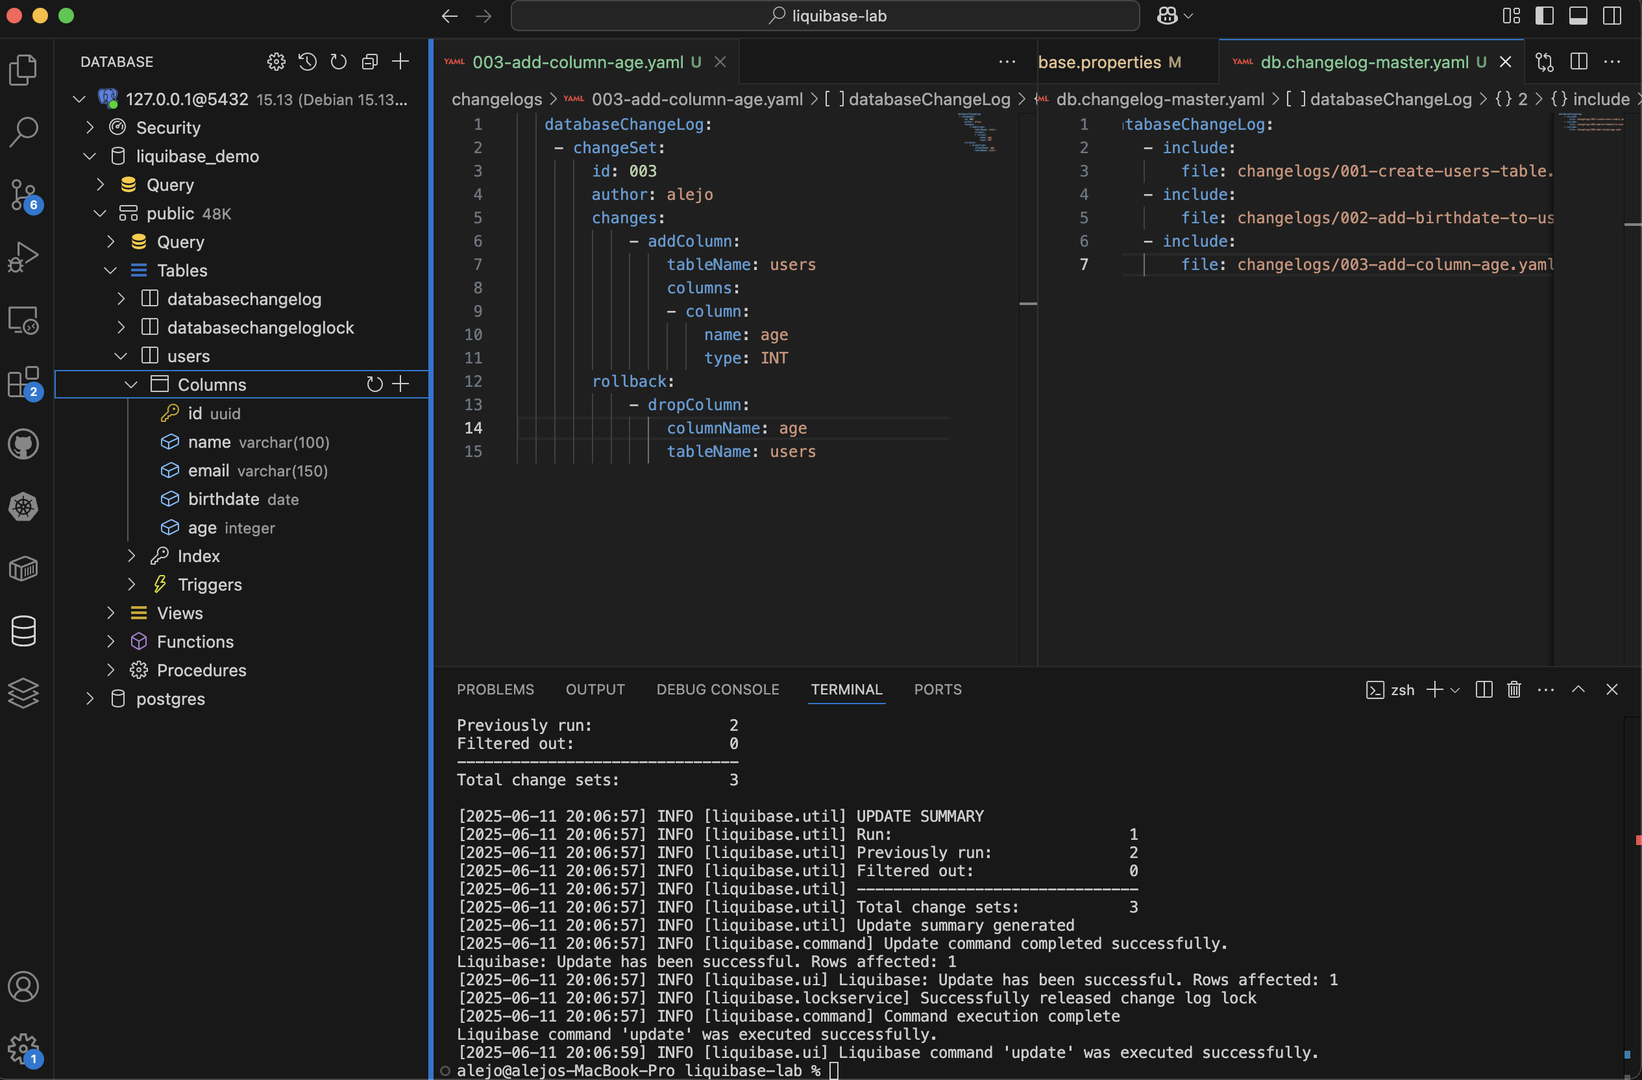Expand the postgres database
The image size is (1642, 1080).
click(90, 699)
